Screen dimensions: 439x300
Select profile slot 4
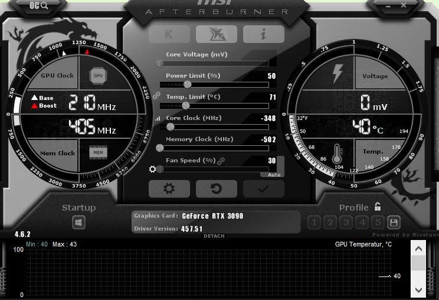point(362,222)
